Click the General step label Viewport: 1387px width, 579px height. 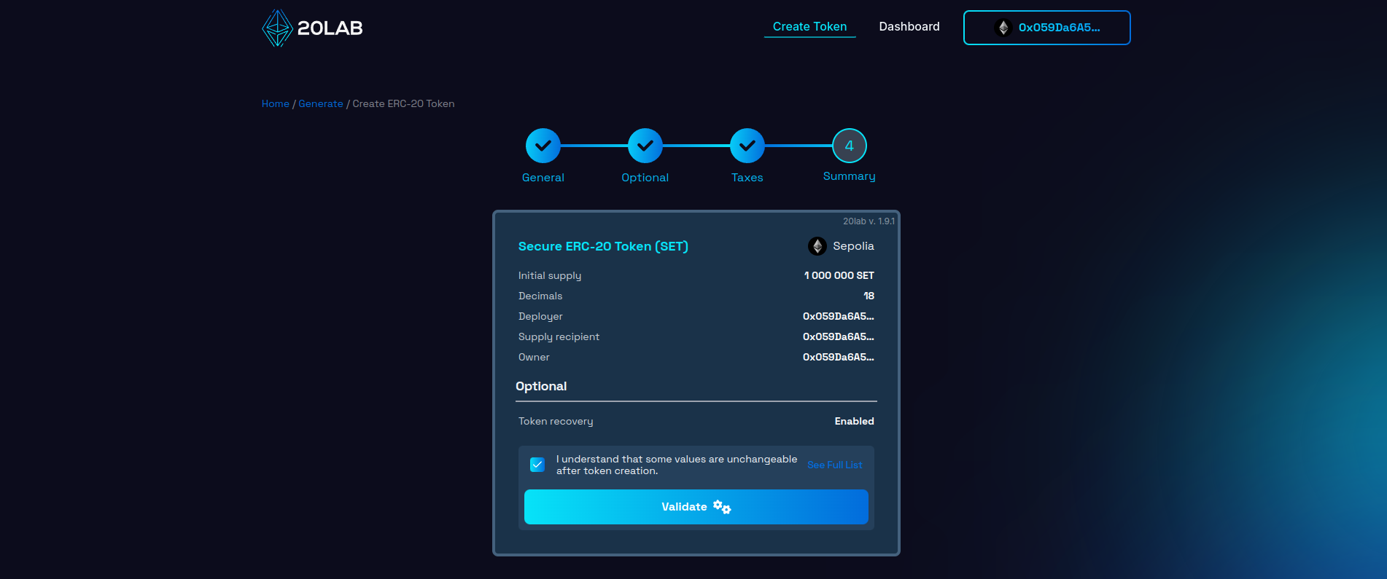(543, 178)
